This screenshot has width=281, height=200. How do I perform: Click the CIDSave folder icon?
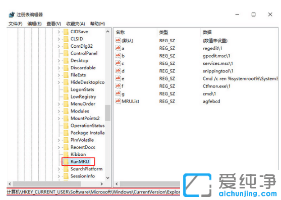(x=66, y=32)
